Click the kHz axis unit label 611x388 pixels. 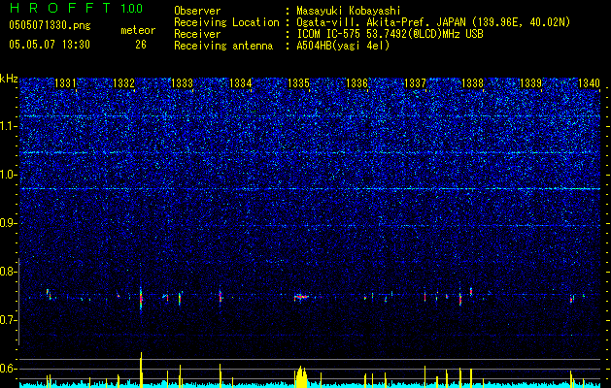pyautogui.click(x=9, y=79)
